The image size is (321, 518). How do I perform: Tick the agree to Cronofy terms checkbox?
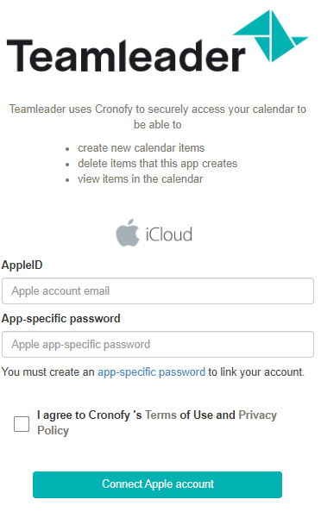click(22, 424)
